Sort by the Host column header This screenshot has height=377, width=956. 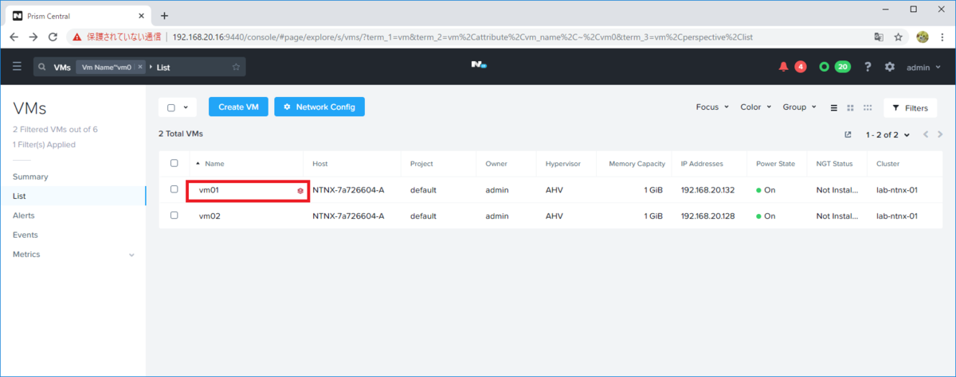[320, 164]
